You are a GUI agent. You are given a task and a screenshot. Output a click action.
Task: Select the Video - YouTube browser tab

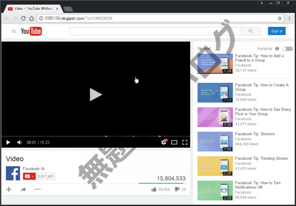pyautogui.click(x=34, y=9)
